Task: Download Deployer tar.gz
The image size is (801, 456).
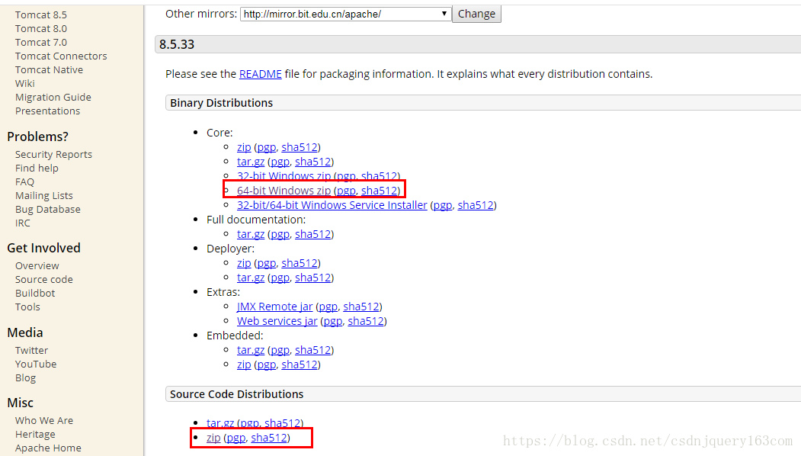Action: [251, 278]
